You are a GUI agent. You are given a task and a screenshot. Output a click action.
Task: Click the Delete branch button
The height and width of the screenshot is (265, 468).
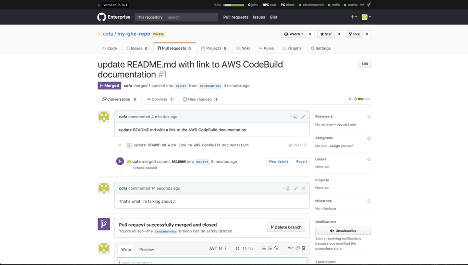click(286, 227)
